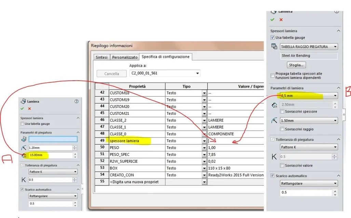Toggle Scarico automatico in right panel
Image resolution: width=351 pixels, height=218 pixels.
[272, 176]
